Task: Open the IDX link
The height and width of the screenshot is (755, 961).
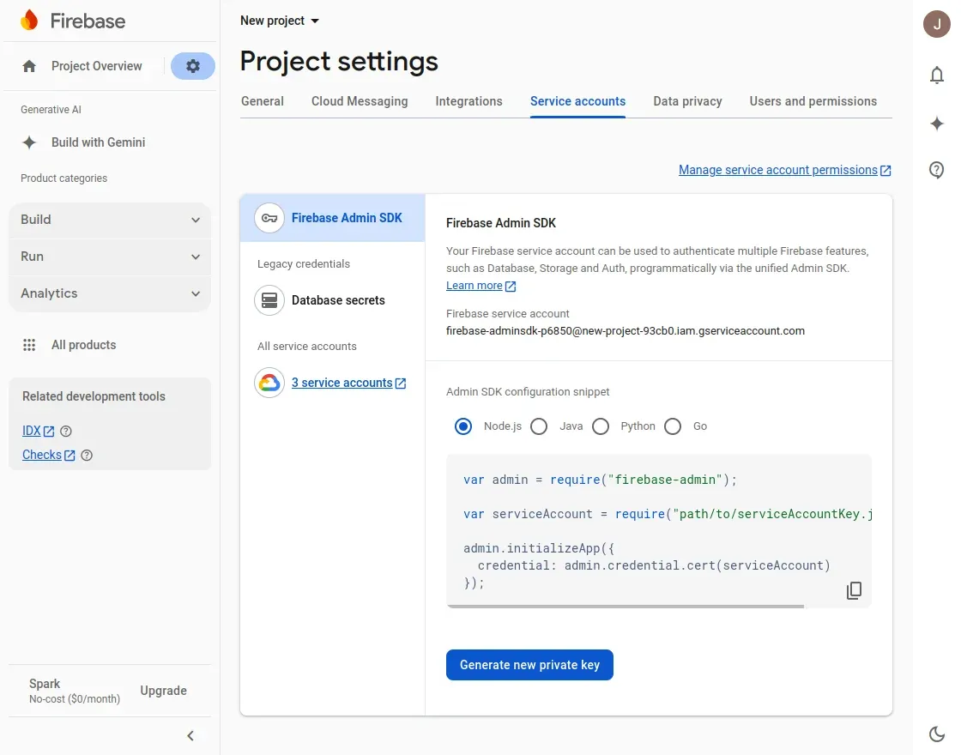Action: (x=31, y=431)
